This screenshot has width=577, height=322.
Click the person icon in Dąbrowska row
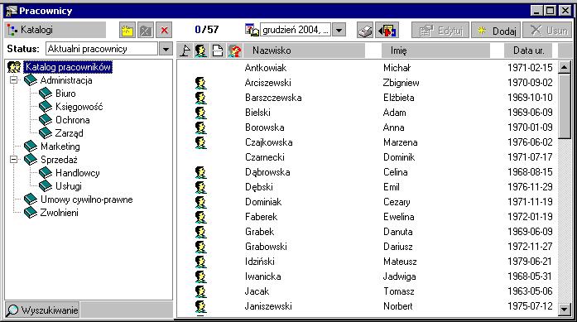tap(201, 172)
